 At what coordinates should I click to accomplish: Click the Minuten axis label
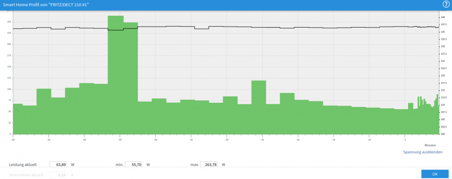pos(430,145)
